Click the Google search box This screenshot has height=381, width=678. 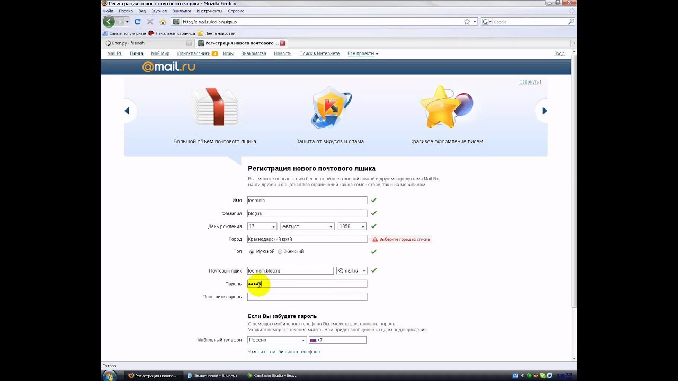pyautogui.click(x=530, y=22)
